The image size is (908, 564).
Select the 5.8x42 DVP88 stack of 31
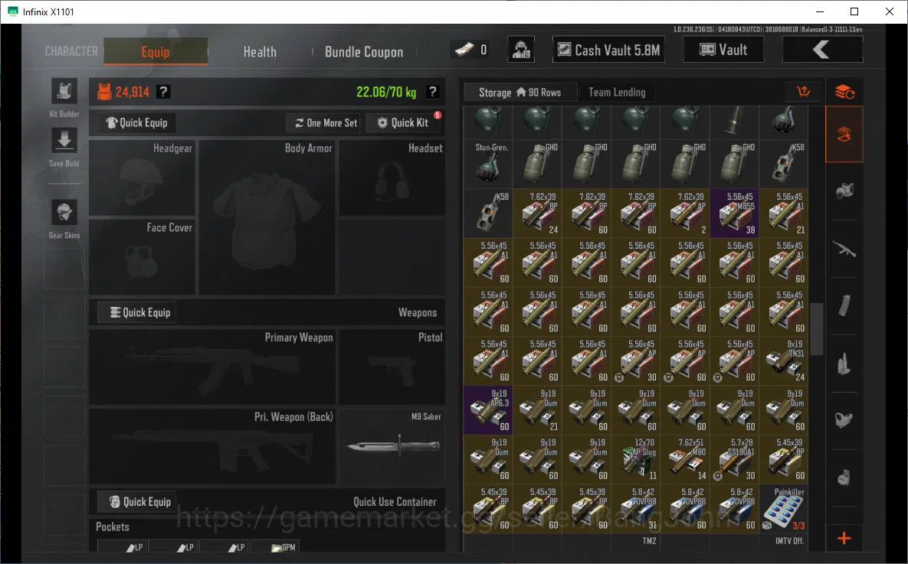click(636, 508)
